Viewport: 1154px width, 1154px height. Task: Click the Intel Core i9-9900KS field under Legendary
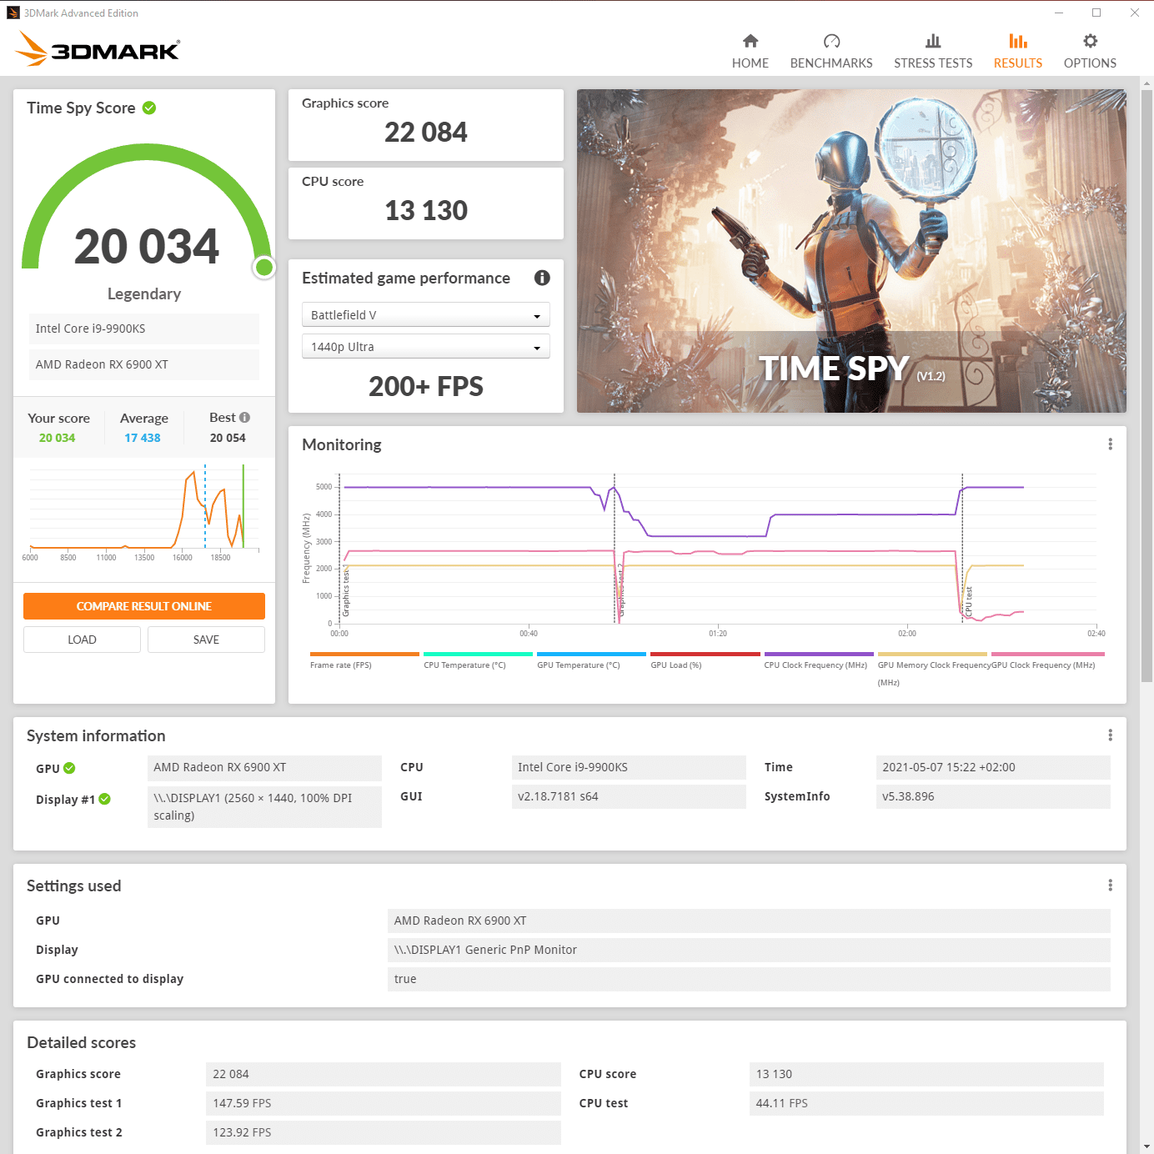coord(144,329)
